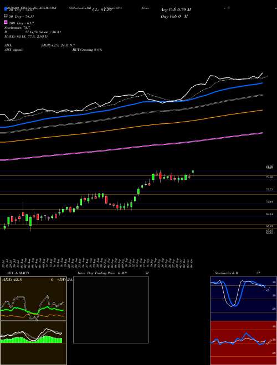Click the 'CL: 81.29' closing price label
The image size is (277, 365).
pyautogui.click(x=102, y=10)
